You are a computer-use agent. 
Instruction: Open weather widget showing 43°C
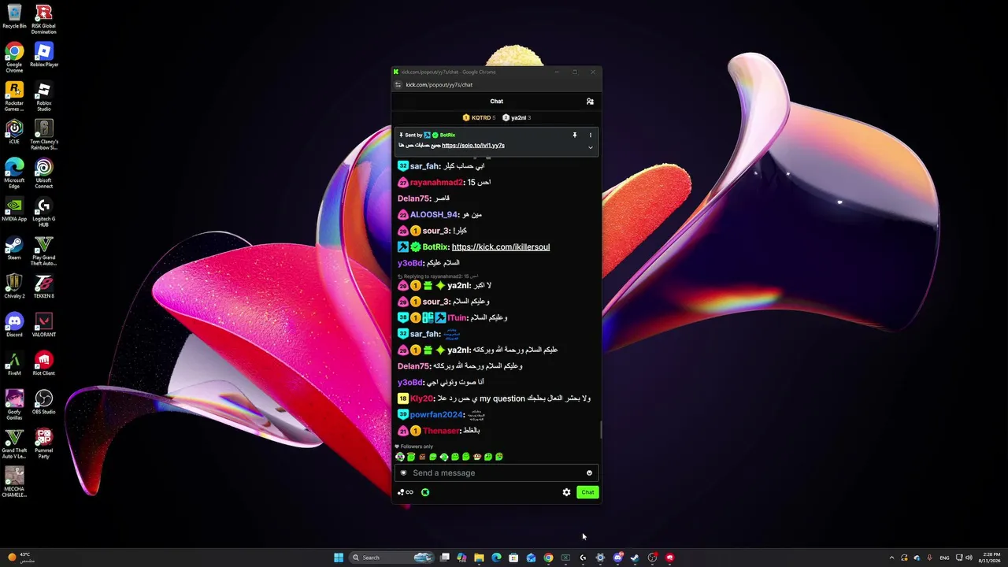(20, 558)
